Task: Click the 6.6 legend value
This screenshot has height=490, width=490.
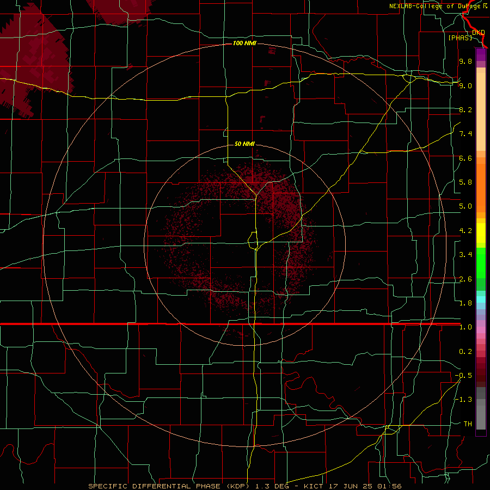Action: point(465,158)
